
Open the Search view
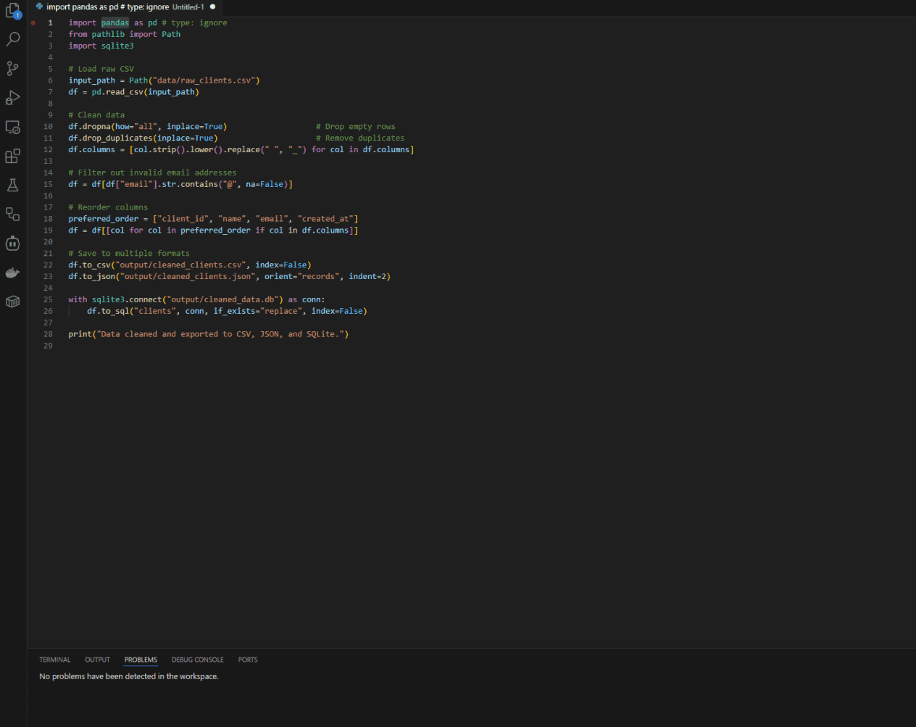pyautogui.click(x=13, y=39)
